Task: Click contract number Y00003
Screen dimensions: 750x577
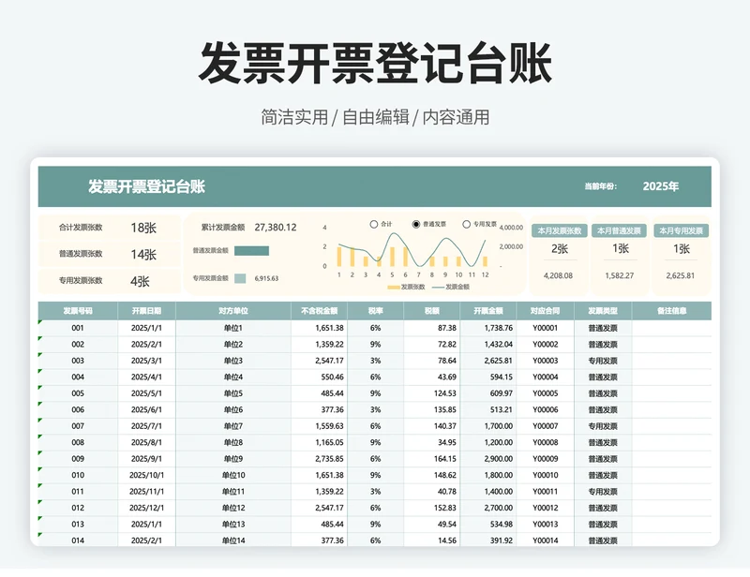Action: coord(546,361)
